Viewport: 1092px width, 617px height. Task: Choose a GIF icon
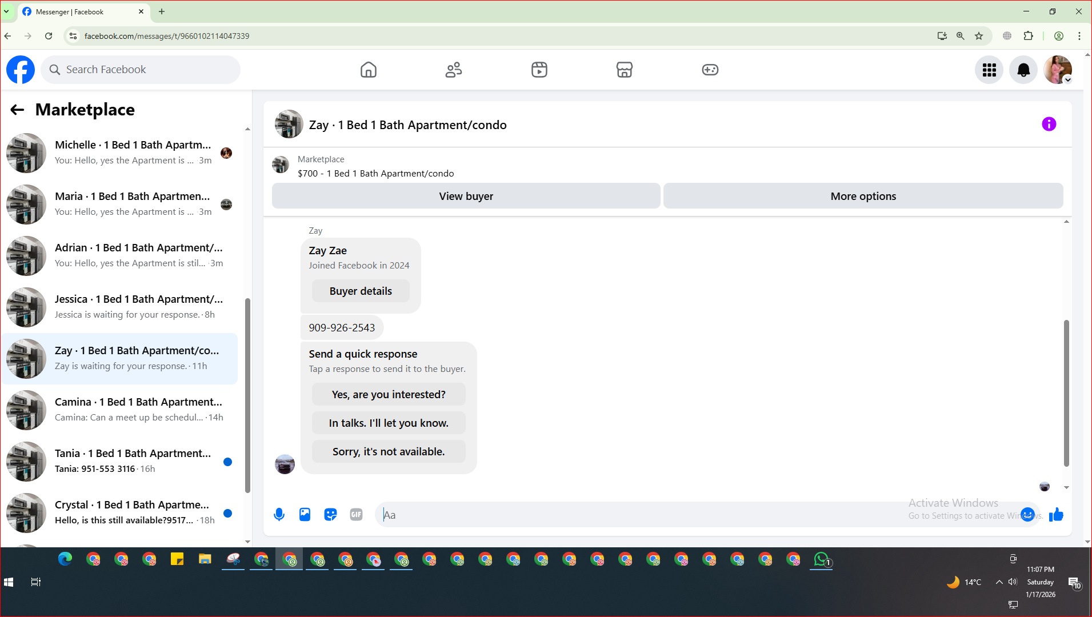click(x=356, y=515)
